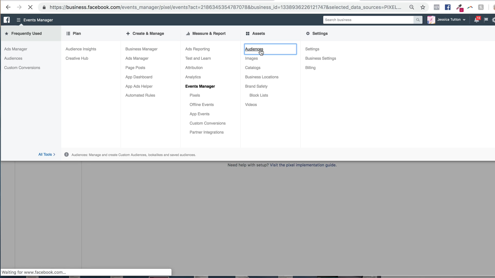This screenshot has height=278, width=495.
Task: Stop page loading with the X button
Action: [x=30, y=7]
